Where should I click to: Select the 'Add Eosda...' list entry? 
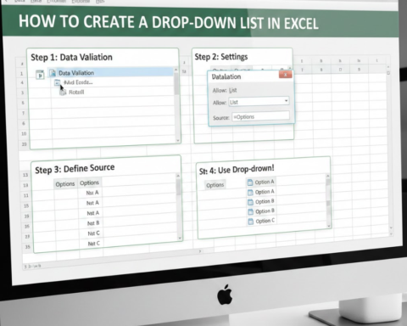tap(78, 82)
